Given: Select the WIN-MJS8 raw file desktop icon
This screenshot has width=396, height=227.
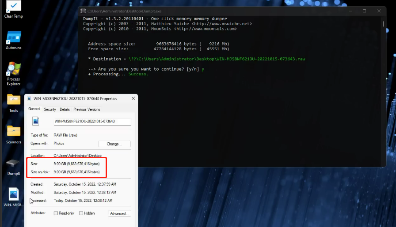Looking at the screenshot, I should coord(13,197).
